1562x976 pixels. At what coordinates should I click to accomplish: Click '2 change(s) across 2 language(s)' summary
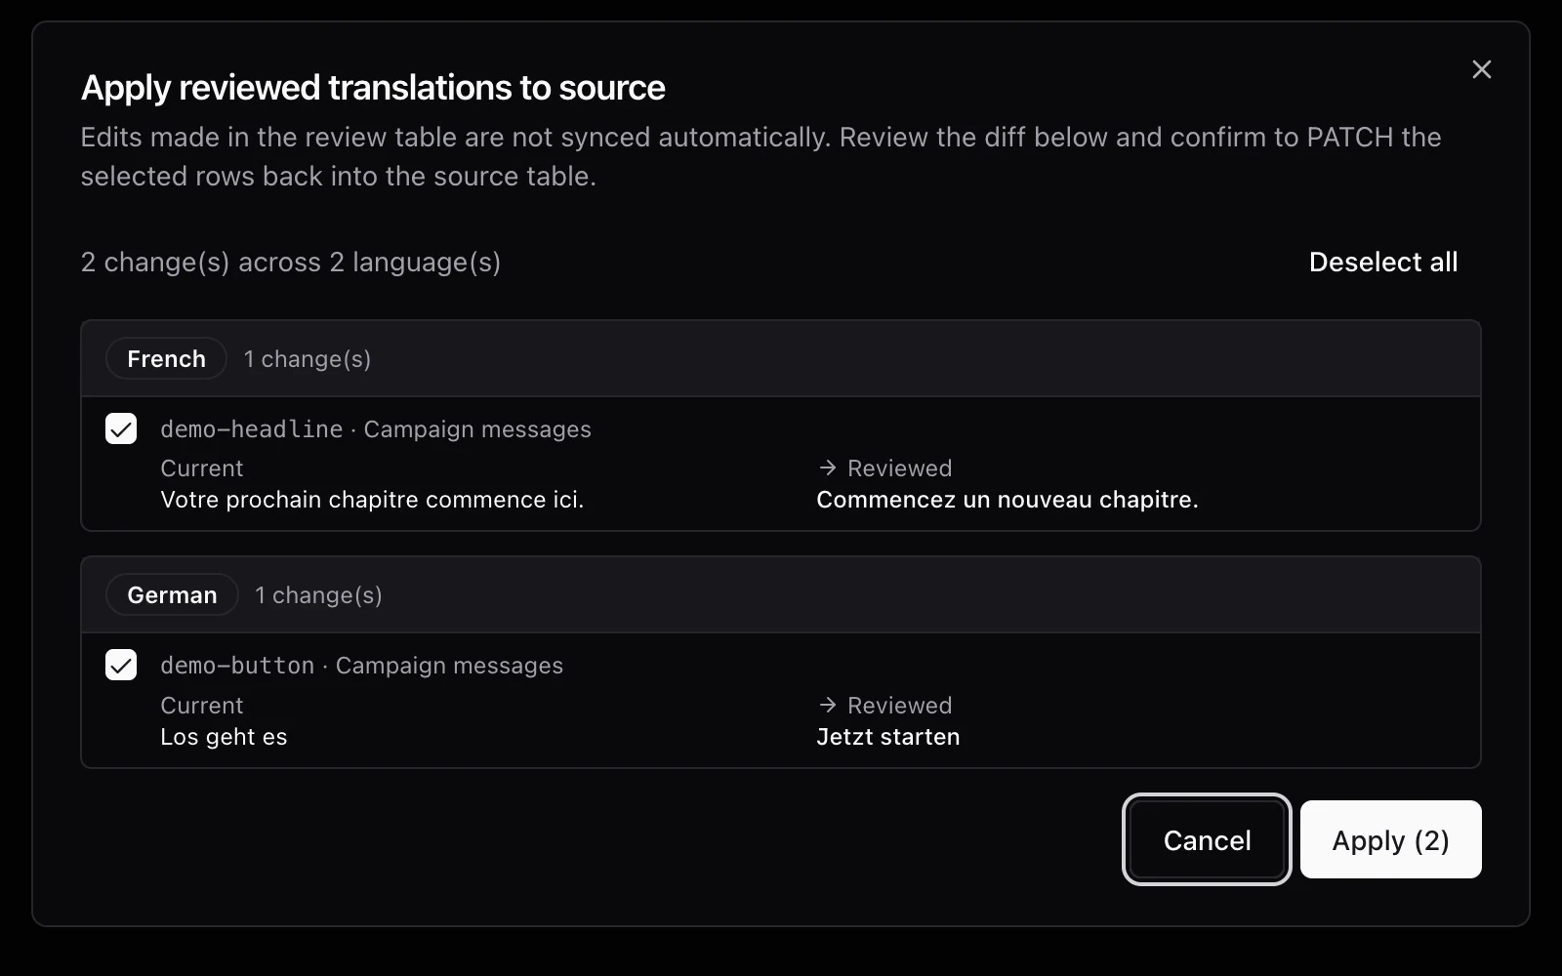coord(291,262)
